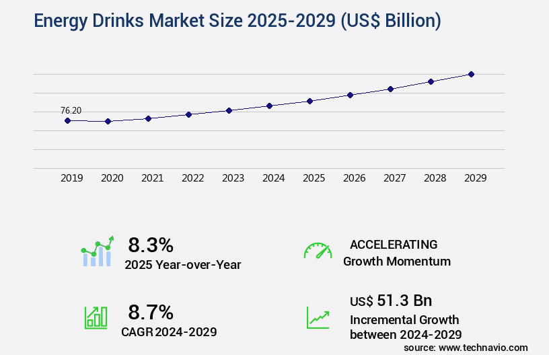Click the 2029 data point marker
This screenshot has width=549, height=355.
(x=471, y=74)
